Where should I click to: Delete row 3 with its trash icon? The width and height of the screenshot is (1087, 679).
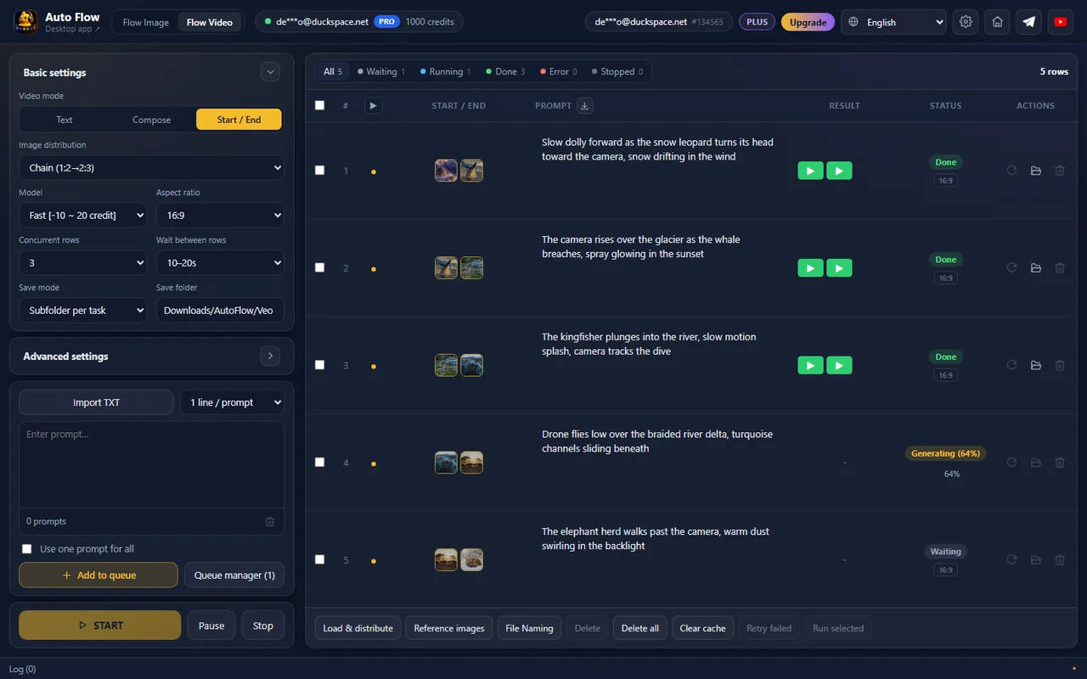pyautogui.click(x=1060, y=365)
